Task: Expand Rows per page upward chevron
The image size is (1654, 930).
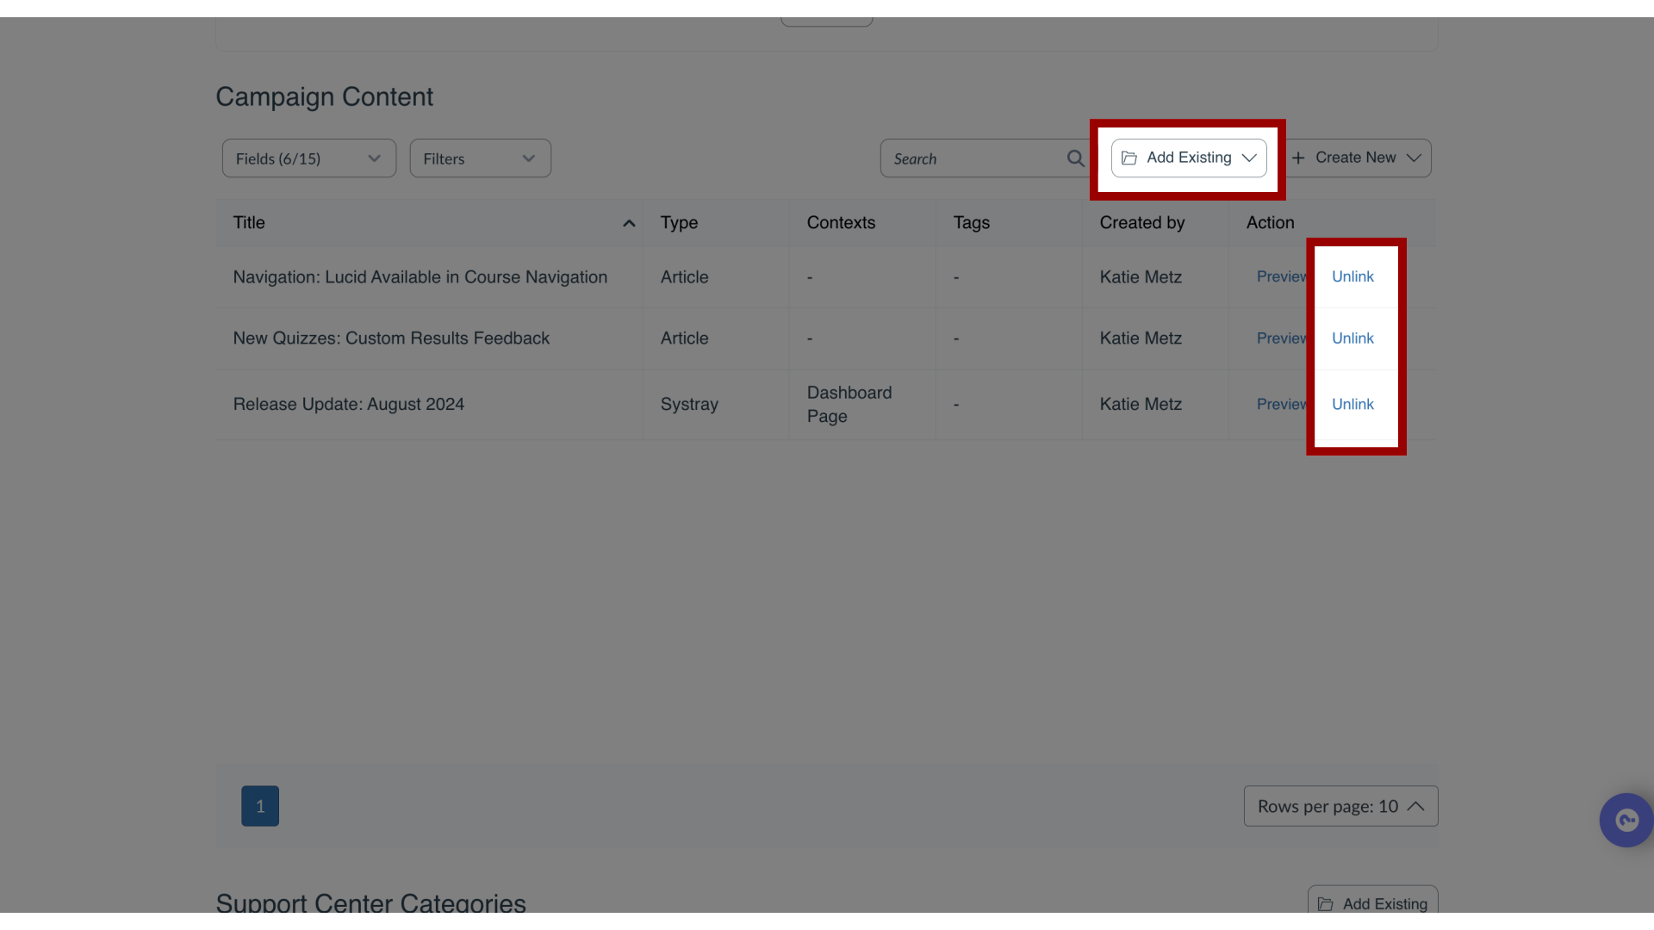Action: (1415, 806)
